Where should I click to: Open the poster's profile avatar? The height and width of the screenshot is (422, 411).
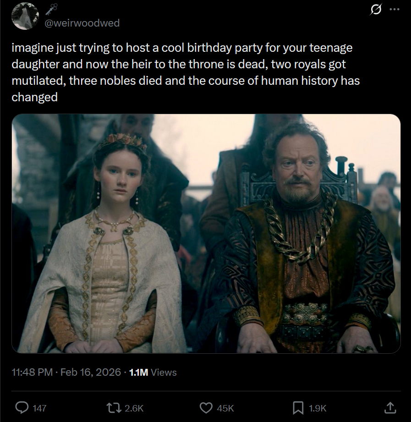coord(25,16)
